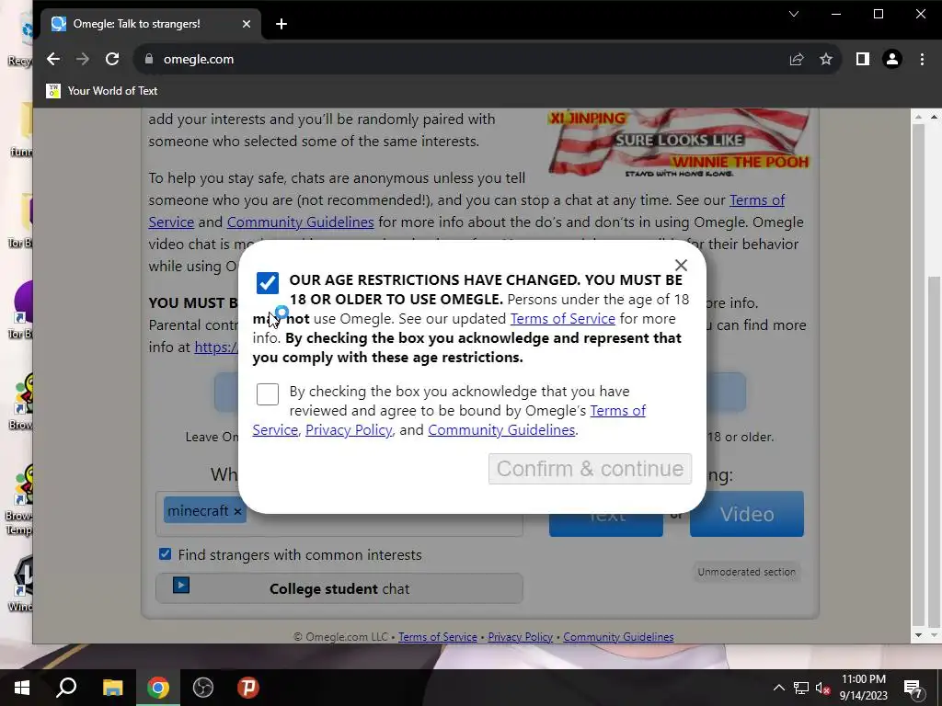942x706 pixels.
Task: Open the dialog's updated Terms of Service link
Action: click(x=563, y=319)
